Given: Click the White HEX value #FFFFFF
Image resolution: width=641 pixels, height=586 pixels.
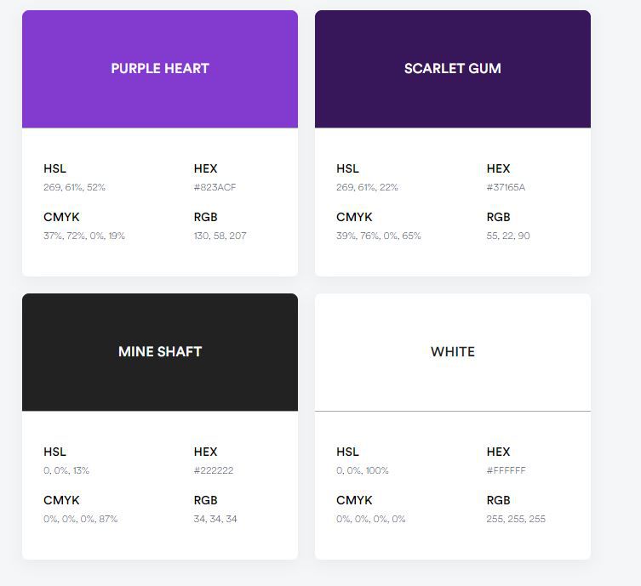Looking at the screenshot, I should click(507, 470).
